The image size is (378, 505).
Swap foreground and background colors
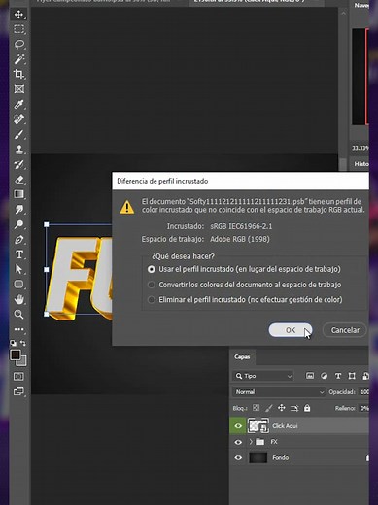point(23,343)
